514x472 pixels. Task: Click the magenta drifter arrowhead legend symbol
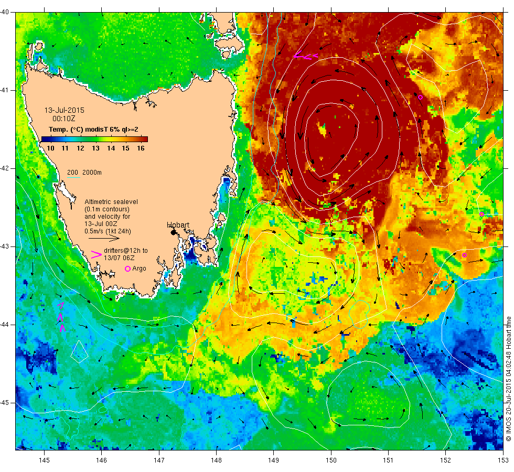tap(96, 254)
